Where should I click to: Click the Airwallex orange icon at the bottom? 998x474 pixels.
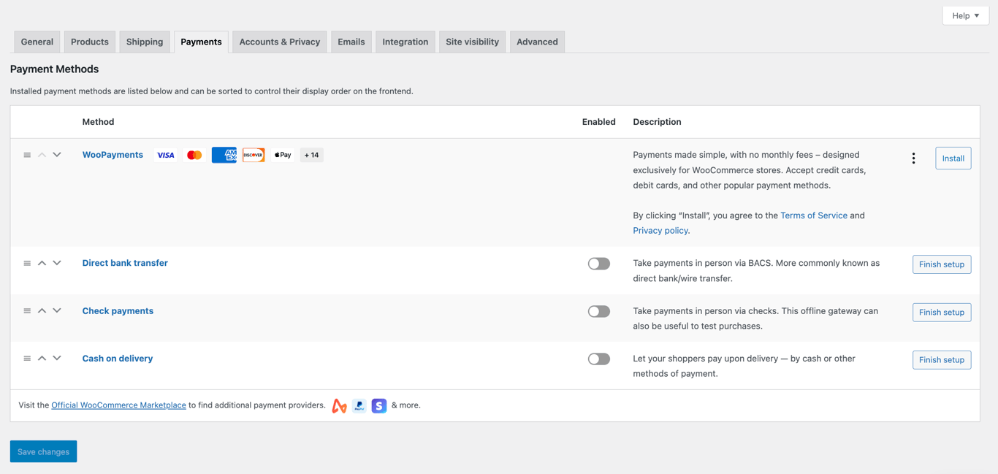338,405
